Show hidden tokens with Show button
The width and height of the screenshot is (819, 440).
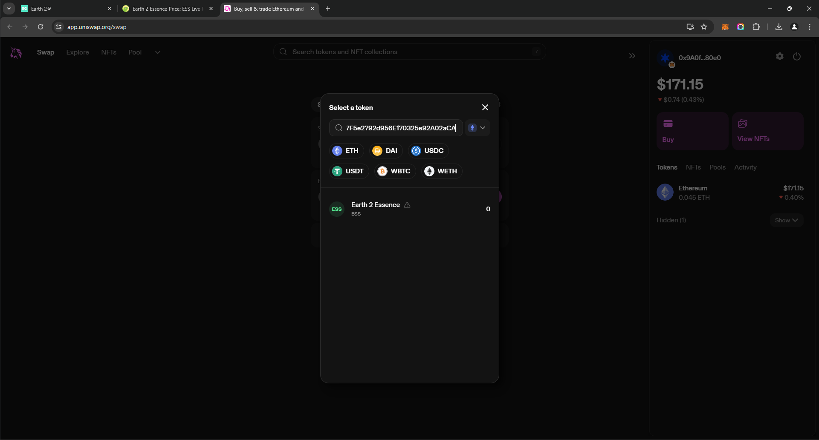tap(787, 220)
